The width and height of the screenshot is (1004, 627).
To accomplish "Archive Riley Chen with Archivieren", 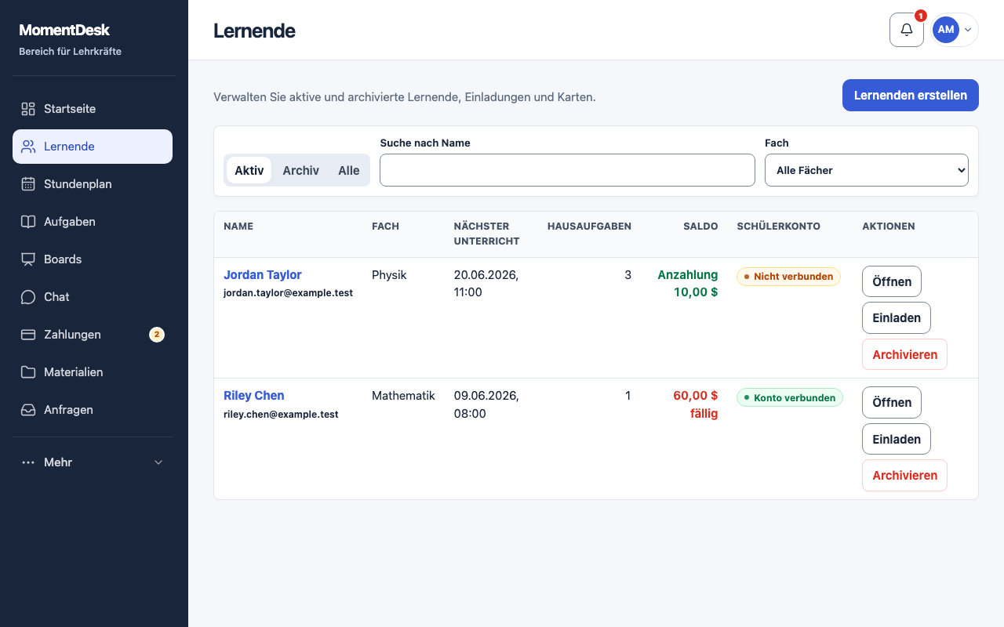I will (904, 475).
